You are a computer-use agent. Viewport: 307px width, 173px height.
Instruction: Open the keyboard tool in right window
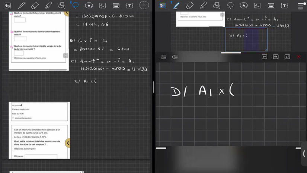coord(271,6)
